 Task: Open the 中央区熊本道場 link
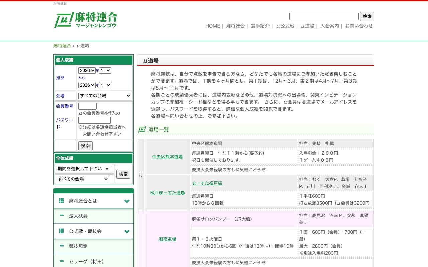[x=167, y=157]
